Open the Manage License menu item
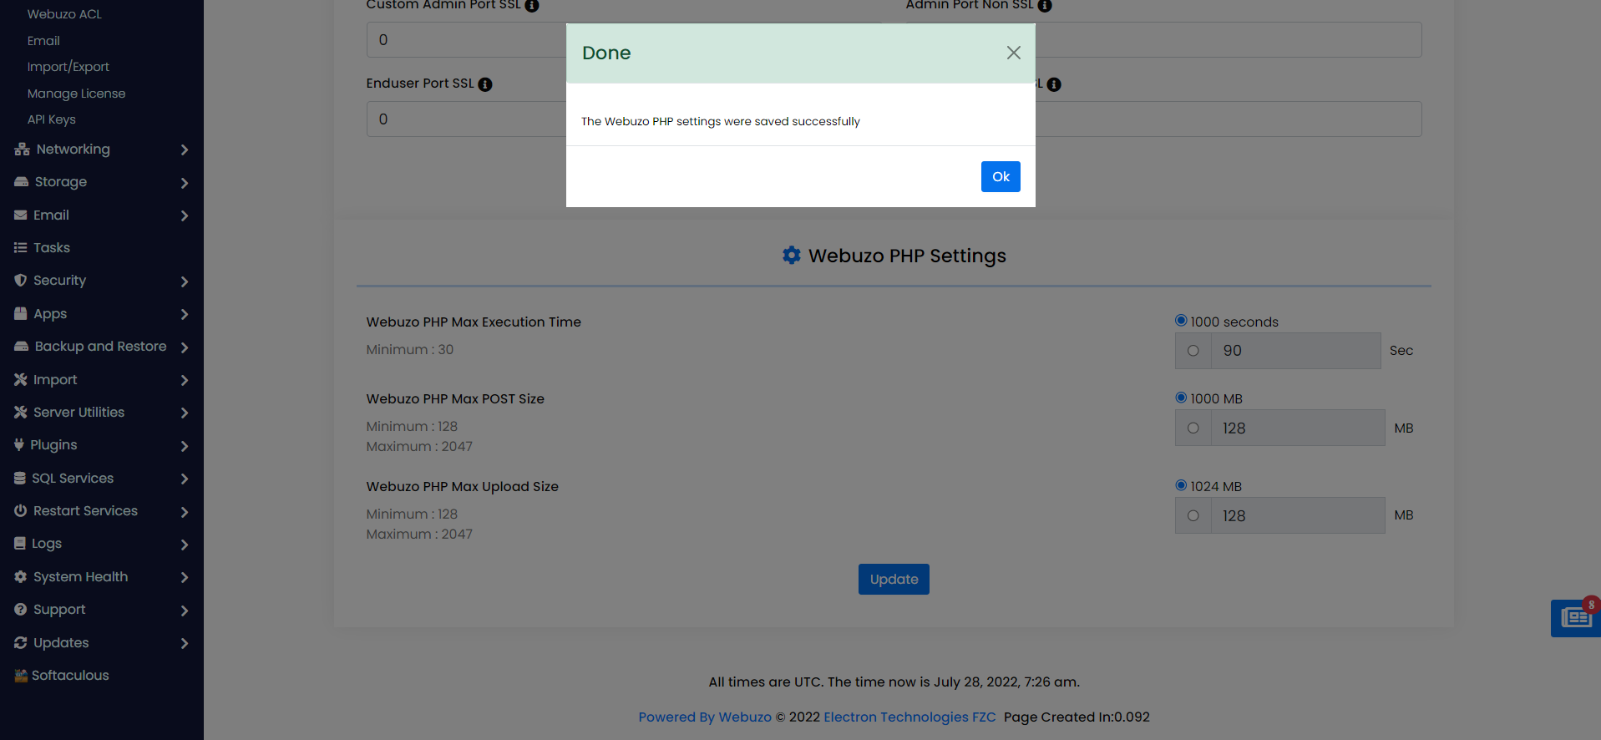Screen dimensions: 1601x740 click(x=76, y=94)
